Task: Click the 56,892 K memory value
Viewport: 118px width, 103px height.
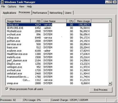Action: (x=85, y=31)
